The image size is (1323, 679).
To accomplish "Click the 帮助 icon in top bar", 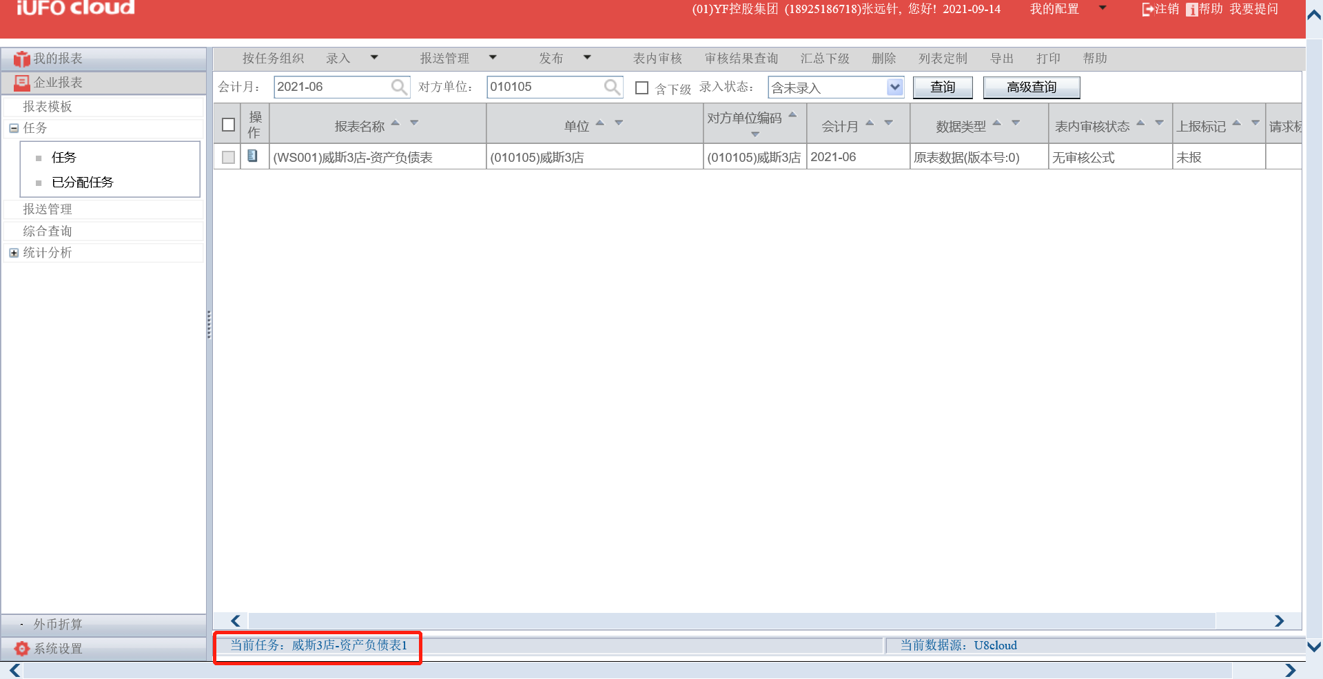I will click(x=1191, y=9).
